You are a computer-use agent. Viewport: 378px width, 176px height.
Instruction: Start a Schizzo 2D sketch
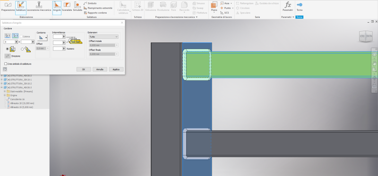(137, 7)
